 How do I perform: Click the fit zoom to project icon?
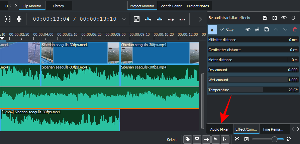237,139
